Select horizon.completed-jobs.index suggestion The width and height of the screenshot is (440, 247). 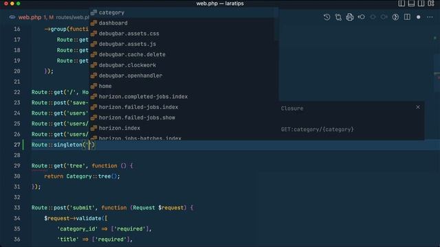coord(184,96)
